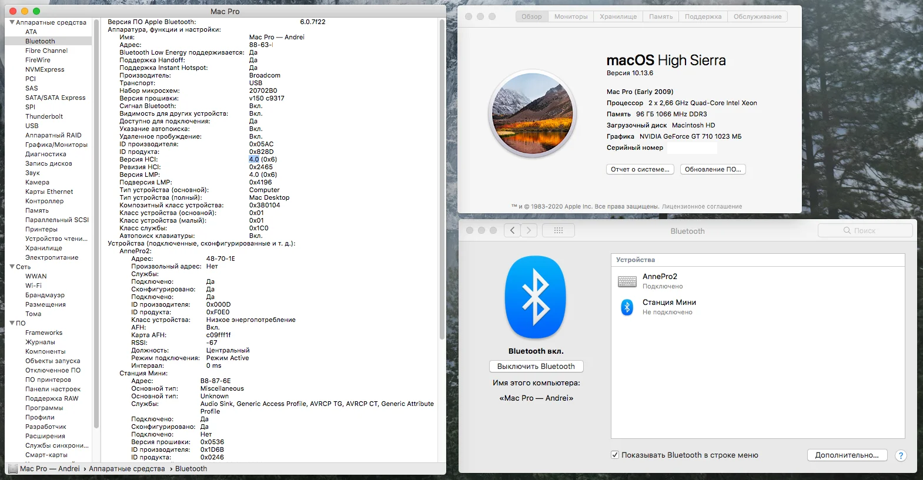923x480 pixels.
Task: Click the System Information sidebar scrollbar
Action: pyautogui.click(x=96, y=223)
